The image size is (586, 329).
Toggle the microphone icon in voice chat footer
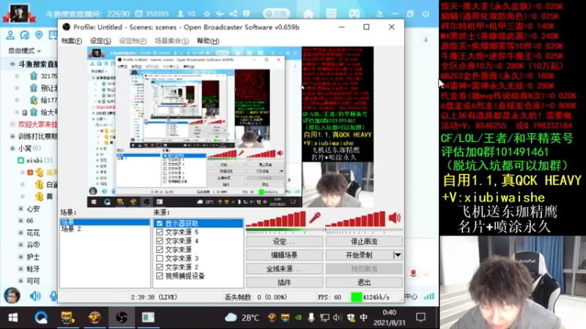click(x=53, y=296)
